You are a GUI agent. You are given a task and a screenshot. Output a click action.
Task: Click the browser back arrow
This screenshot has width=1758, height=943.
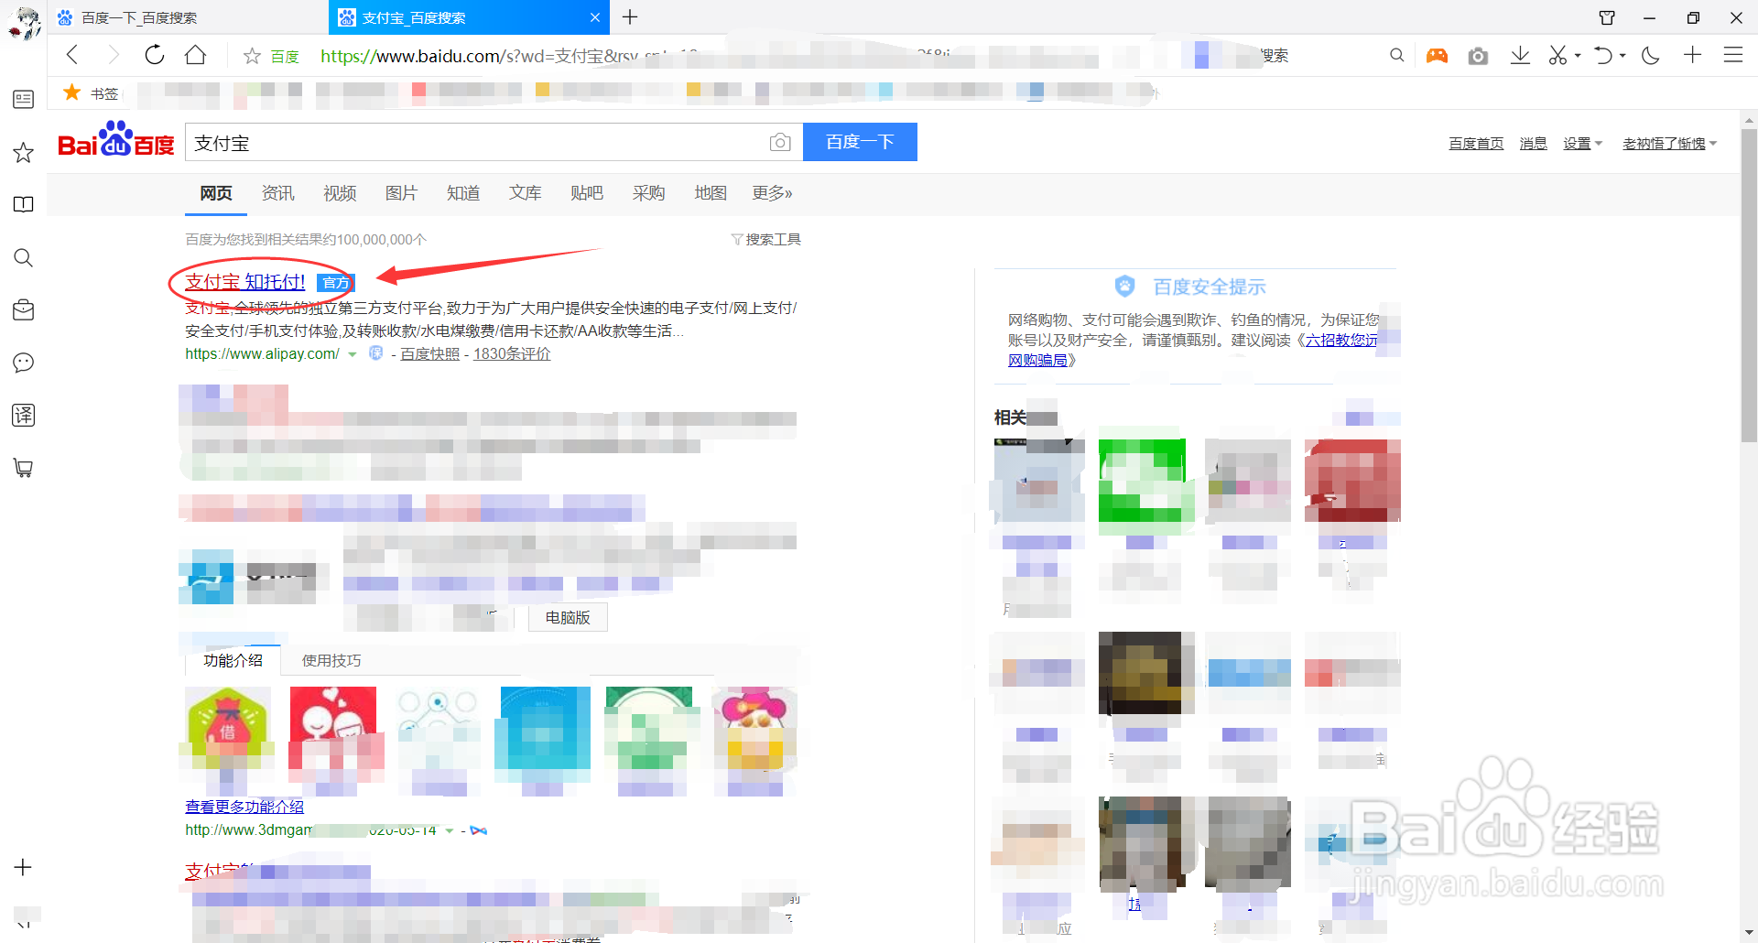pos(72,56)
